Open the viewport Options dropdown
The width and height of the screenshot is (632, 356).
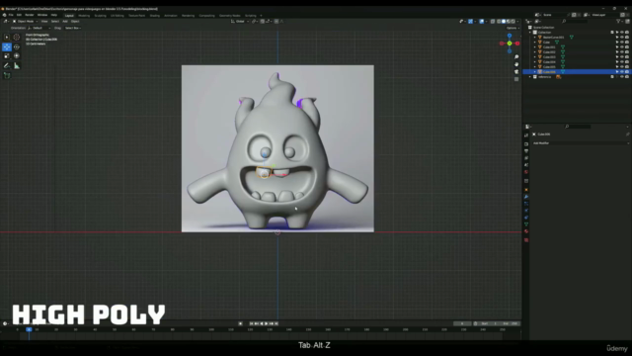(x=513, y=29)
